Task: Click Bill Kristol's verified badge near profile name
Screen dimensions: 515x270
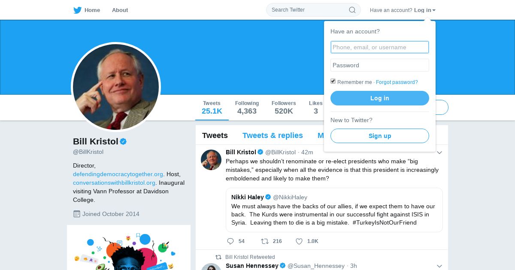Action: (123, 141)
